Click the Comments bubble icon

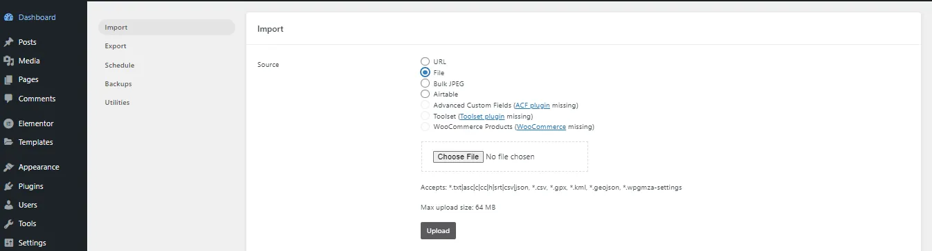pos(8,99)
